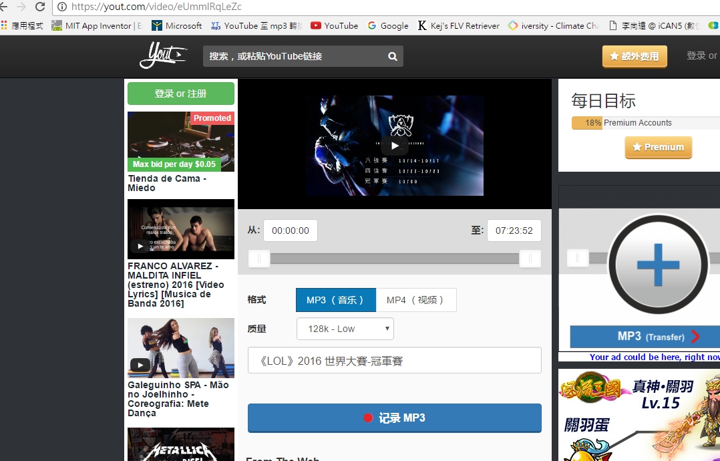Open MIT App Inventor bookmark

click(97, 25)
